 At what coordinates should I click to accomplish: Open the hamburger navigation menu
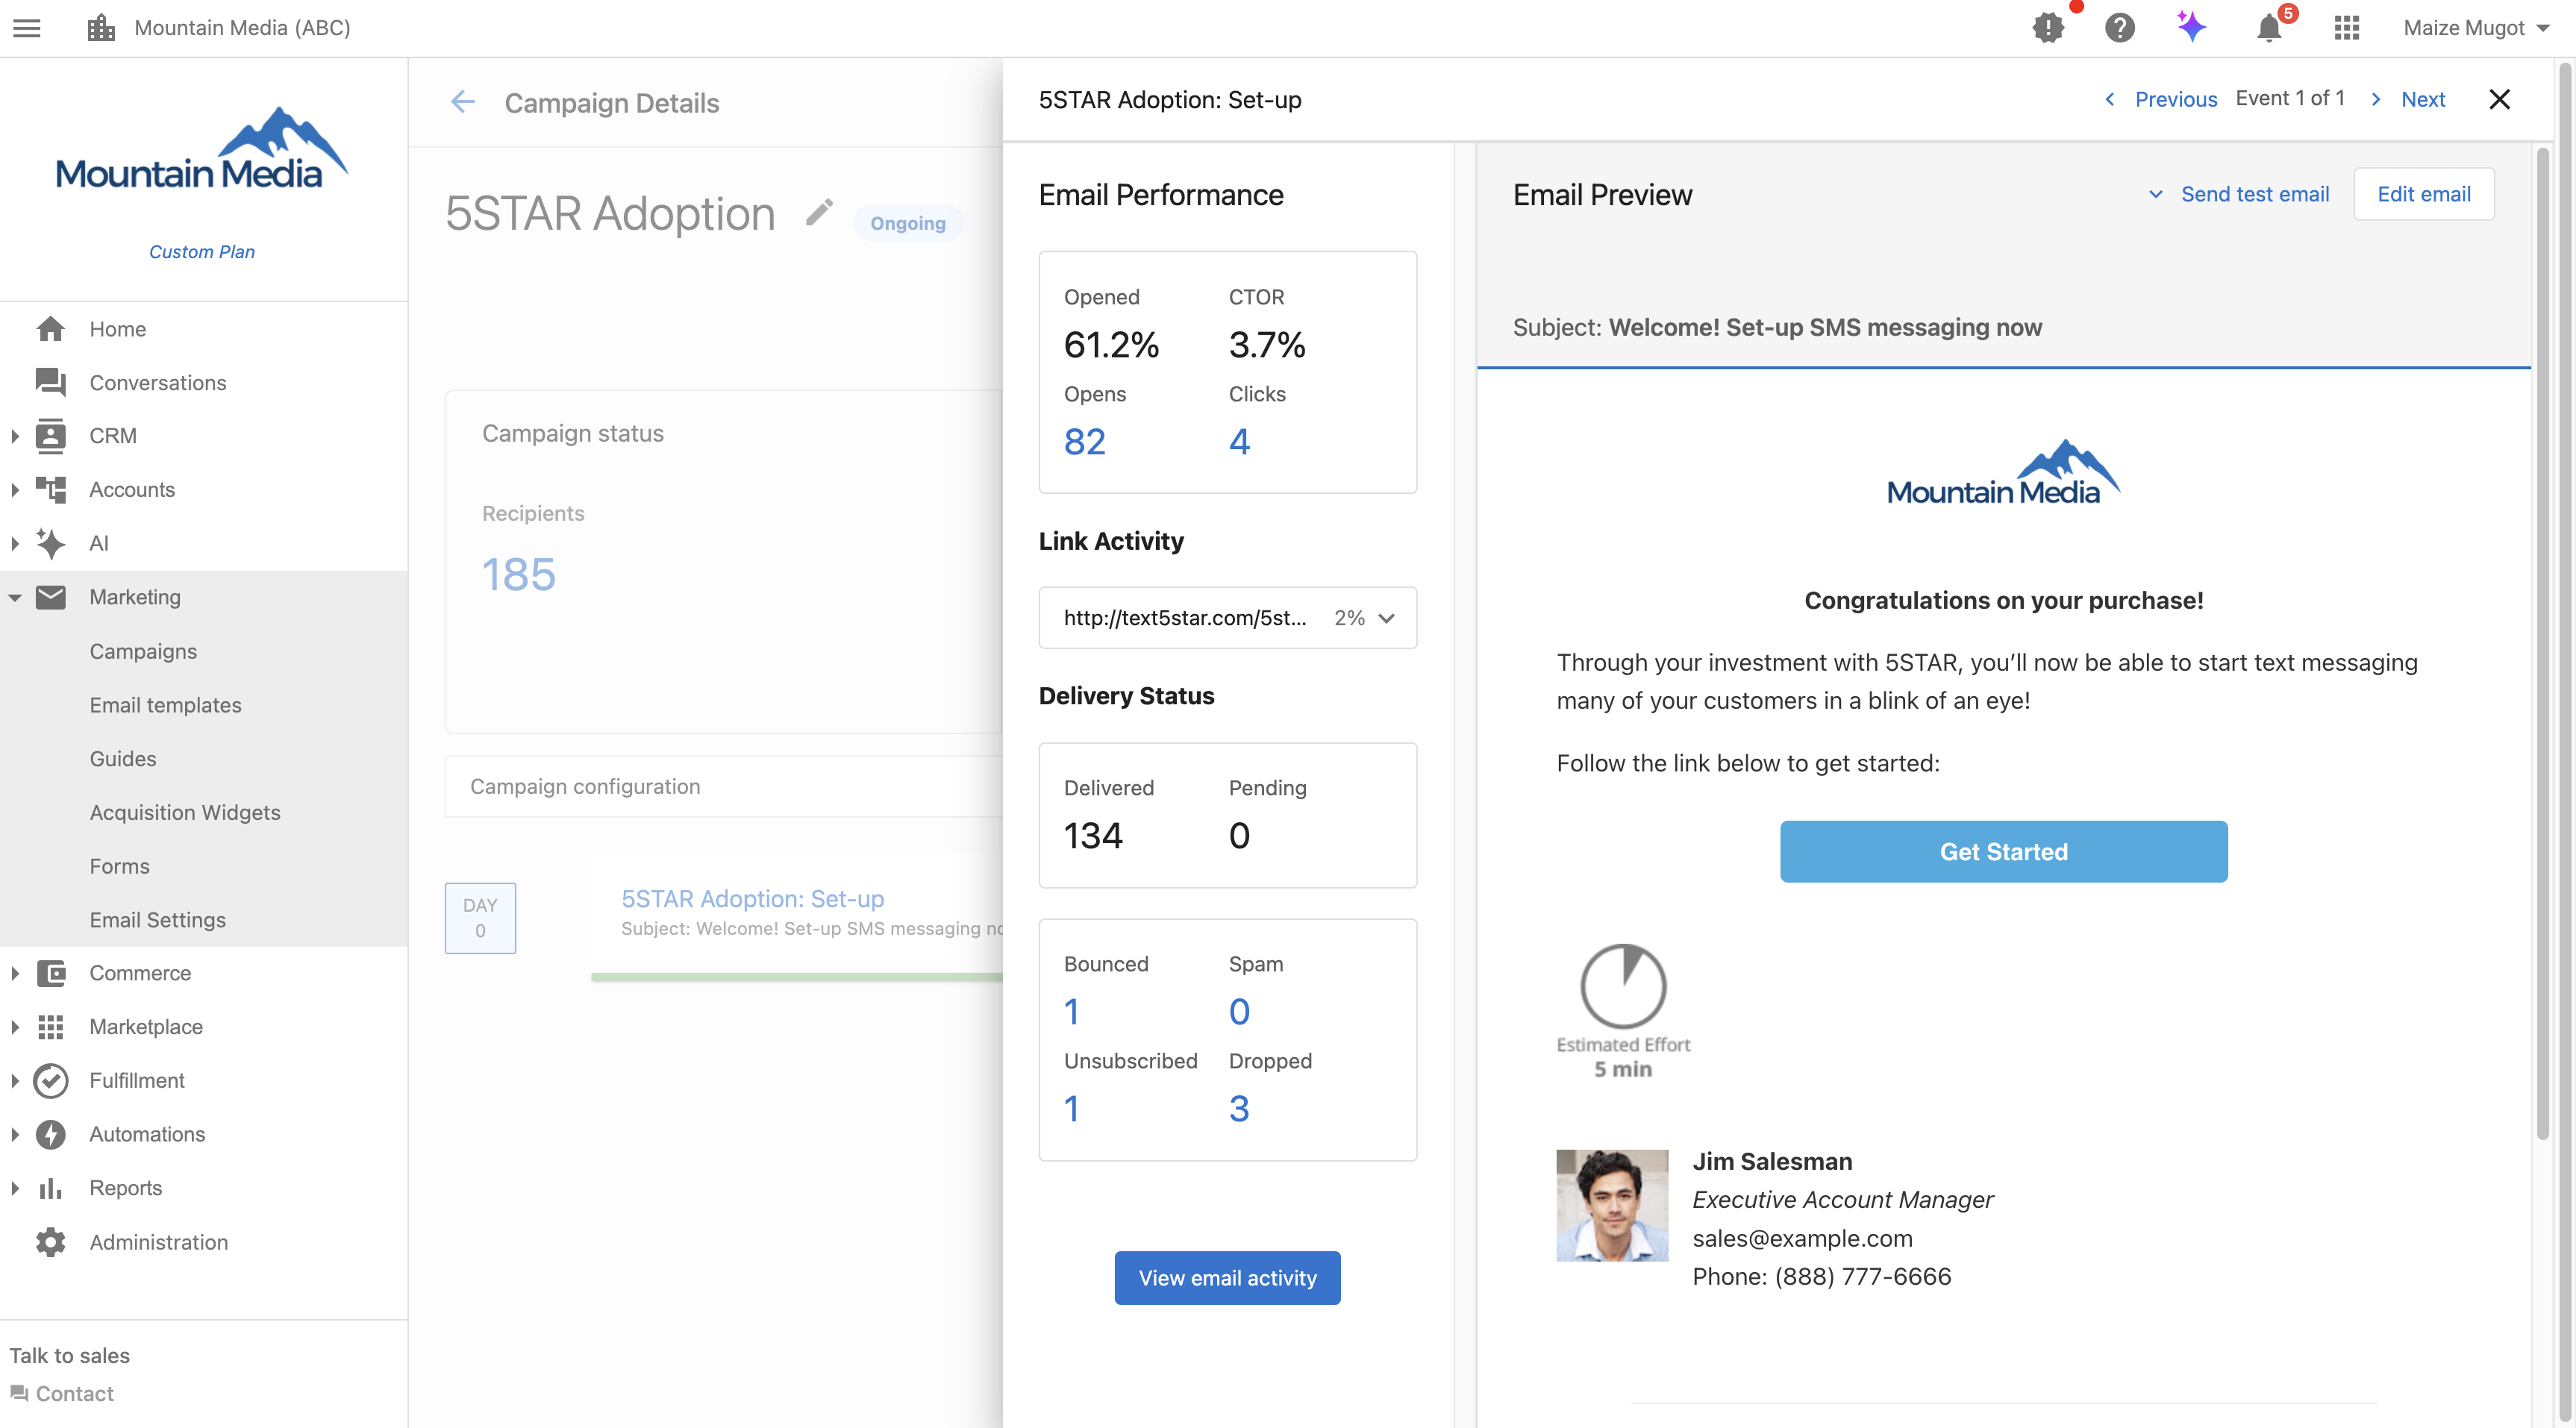[x=27, y=28]
